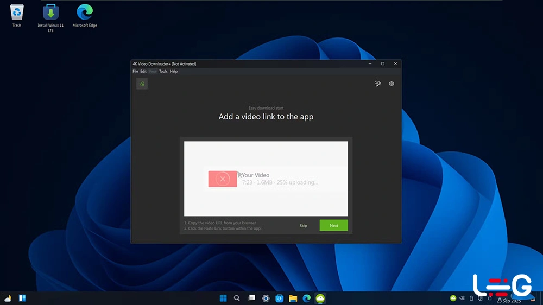The height and width of the screenshot is (305, 543).
Task: Open the Edit menu
Action: (x=143, y=72)
